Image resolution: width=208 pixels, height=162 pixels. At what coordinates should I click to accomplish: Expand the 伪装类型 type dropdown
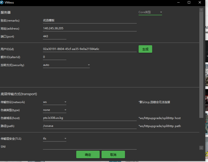[55, 110]
